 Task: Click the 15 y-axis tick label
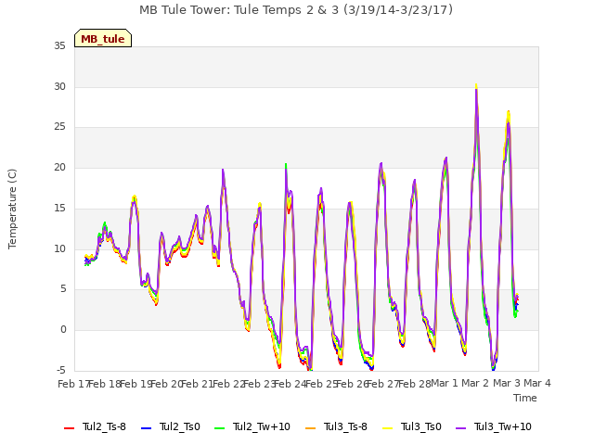pyautogui.click(x=59, y=208)
